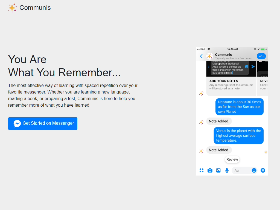Click the battery indicator in phone status bar
This screenshot has height=210, width=280.
[x=263, y=49]
